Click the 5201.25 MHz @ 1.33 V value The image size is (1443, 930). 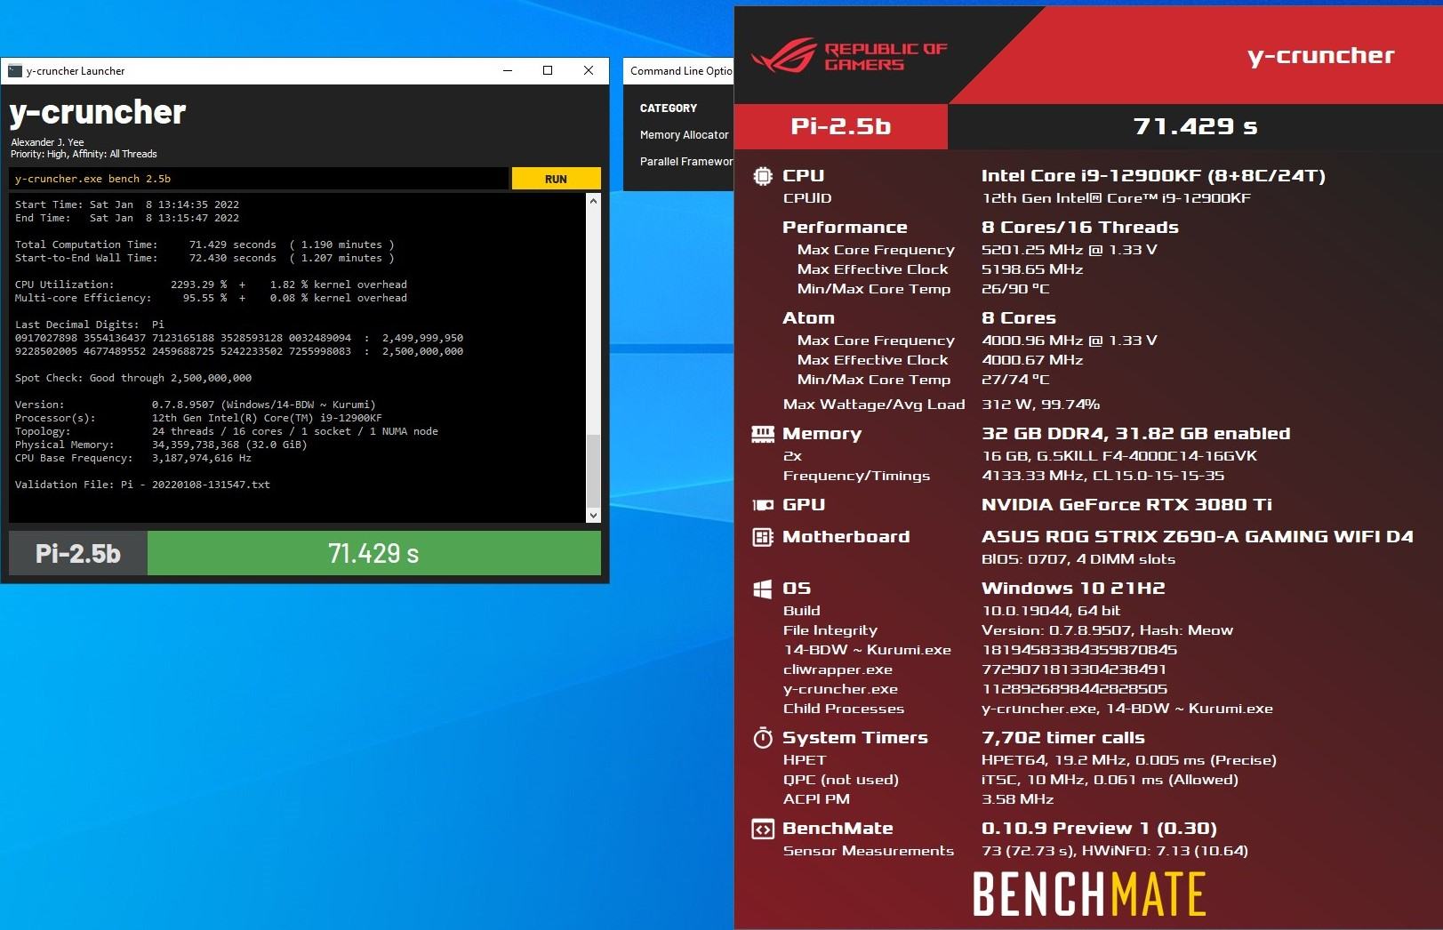click(x=1070, y=250)
